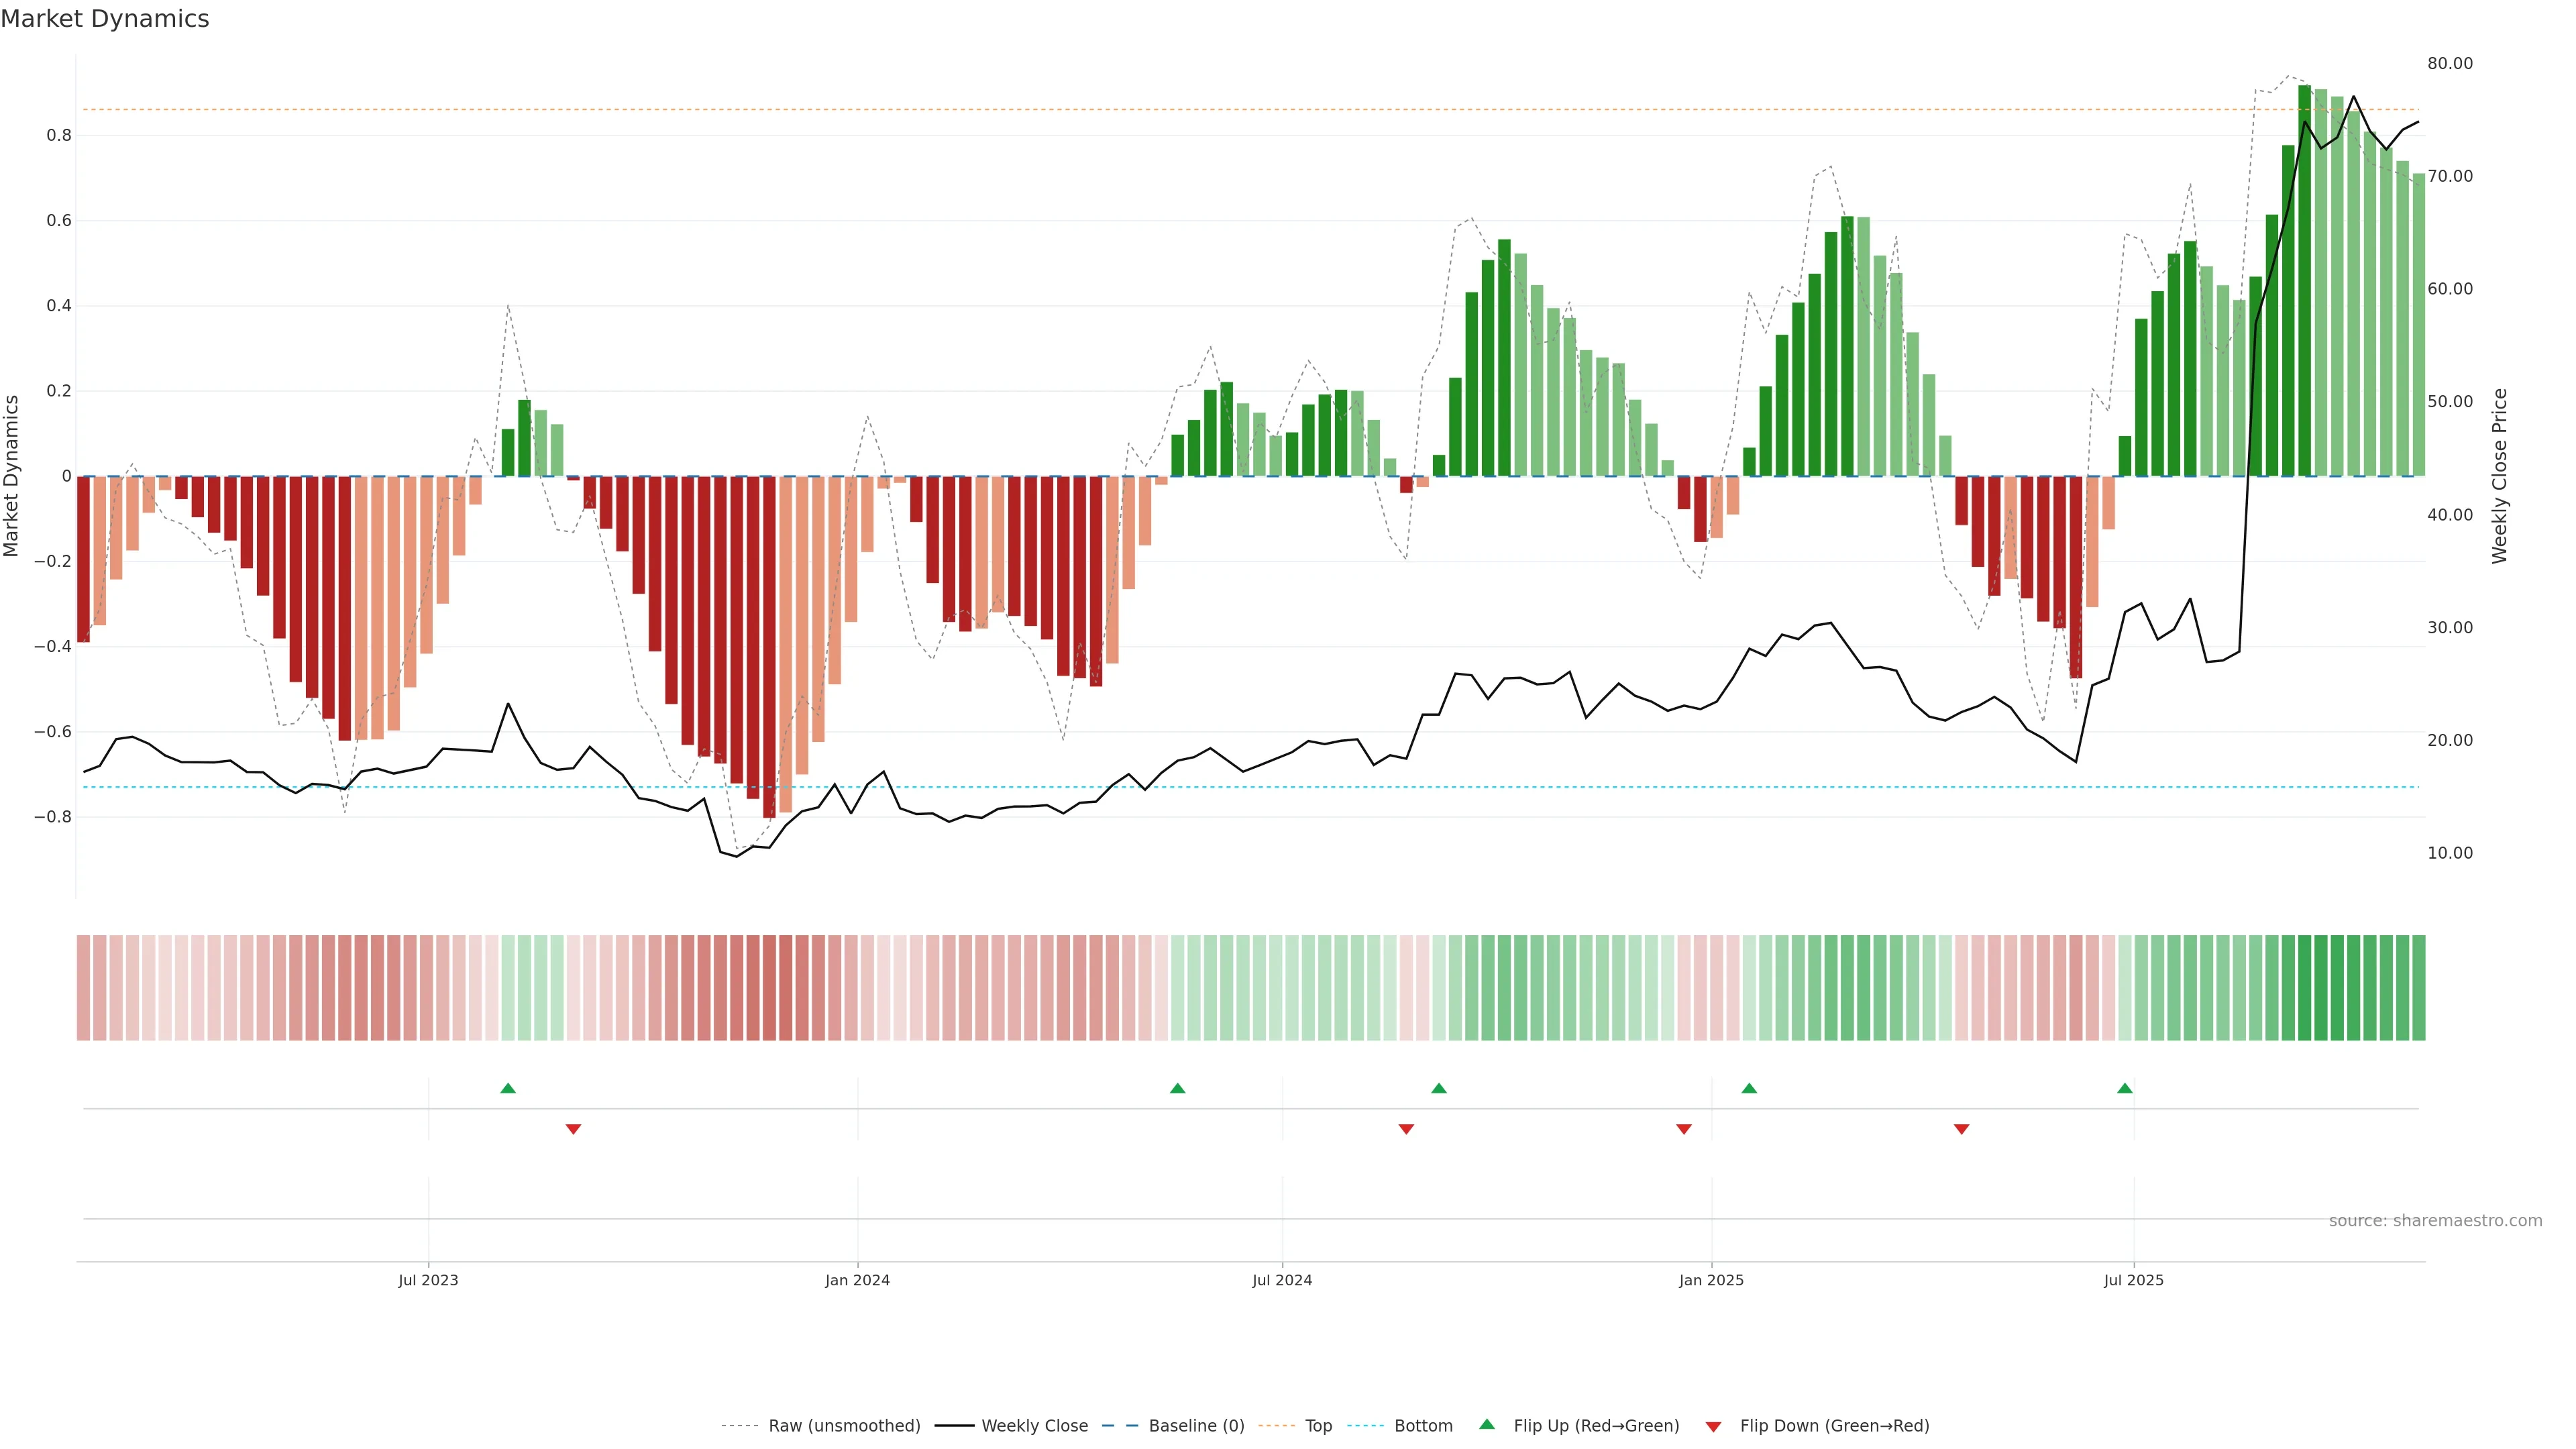Toggle the Baseline (0) legend entry
This screenshot has width=2576, height=1449.
(x=1196, y=1426)
